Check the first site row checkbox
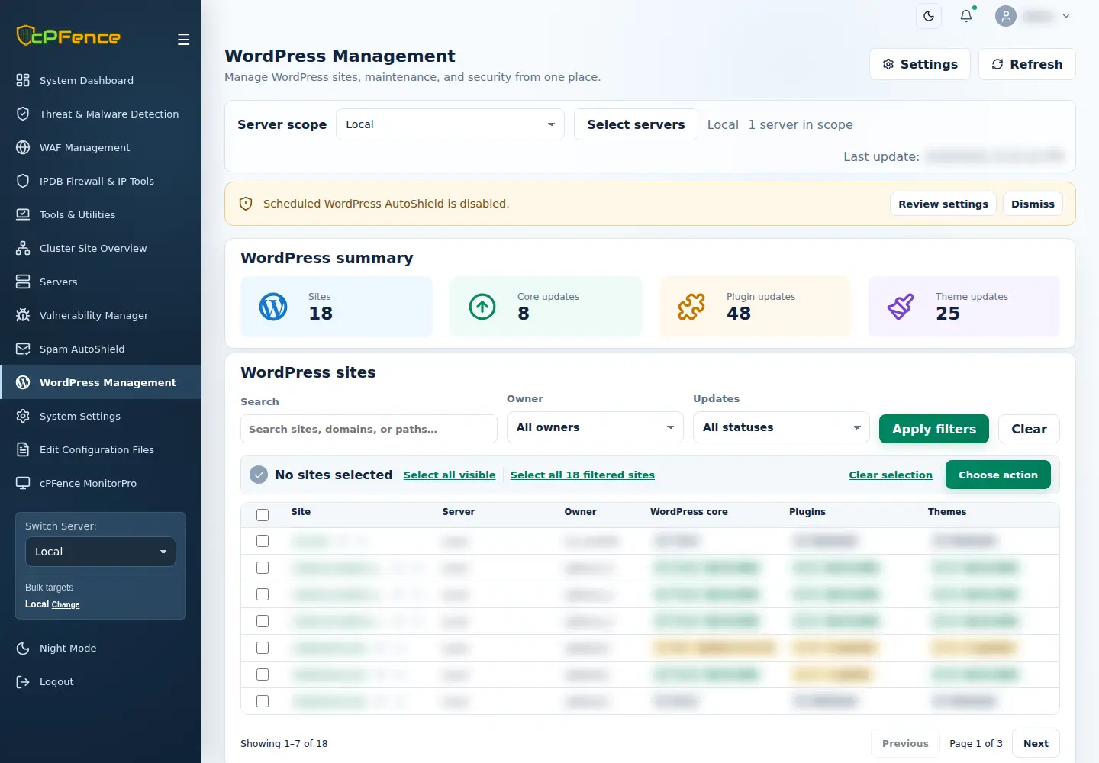The image size is (1099, 763). point(263,541)
